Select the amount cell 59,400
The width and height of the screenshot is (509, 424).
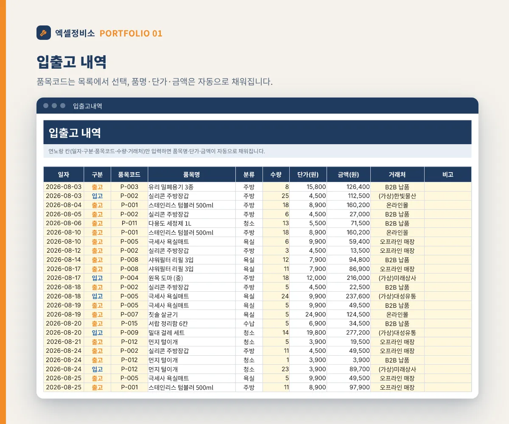coord(349,241)
